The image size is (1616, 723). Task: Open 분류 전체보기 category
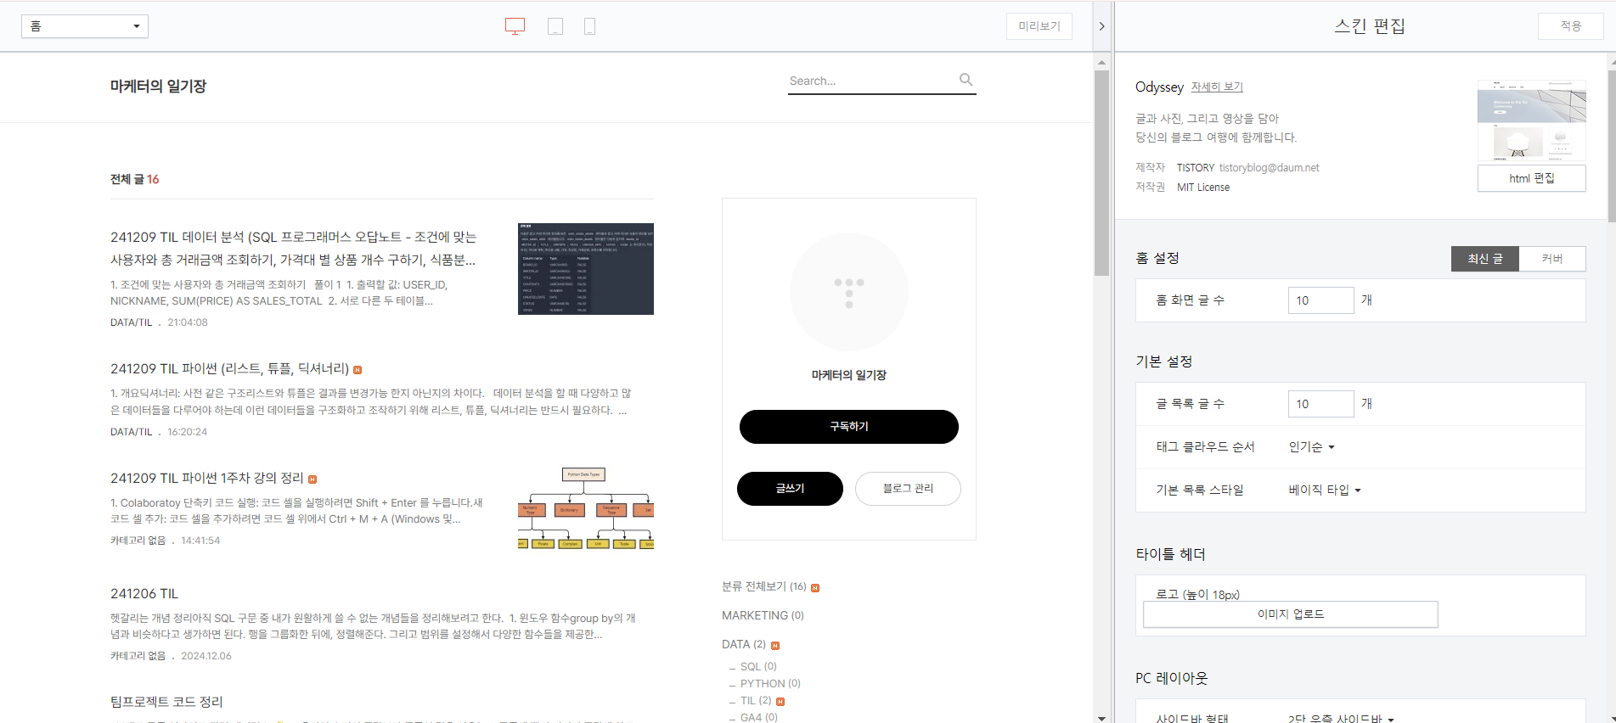763,587
